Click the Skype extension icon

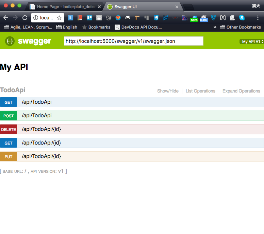click(242, 18)
